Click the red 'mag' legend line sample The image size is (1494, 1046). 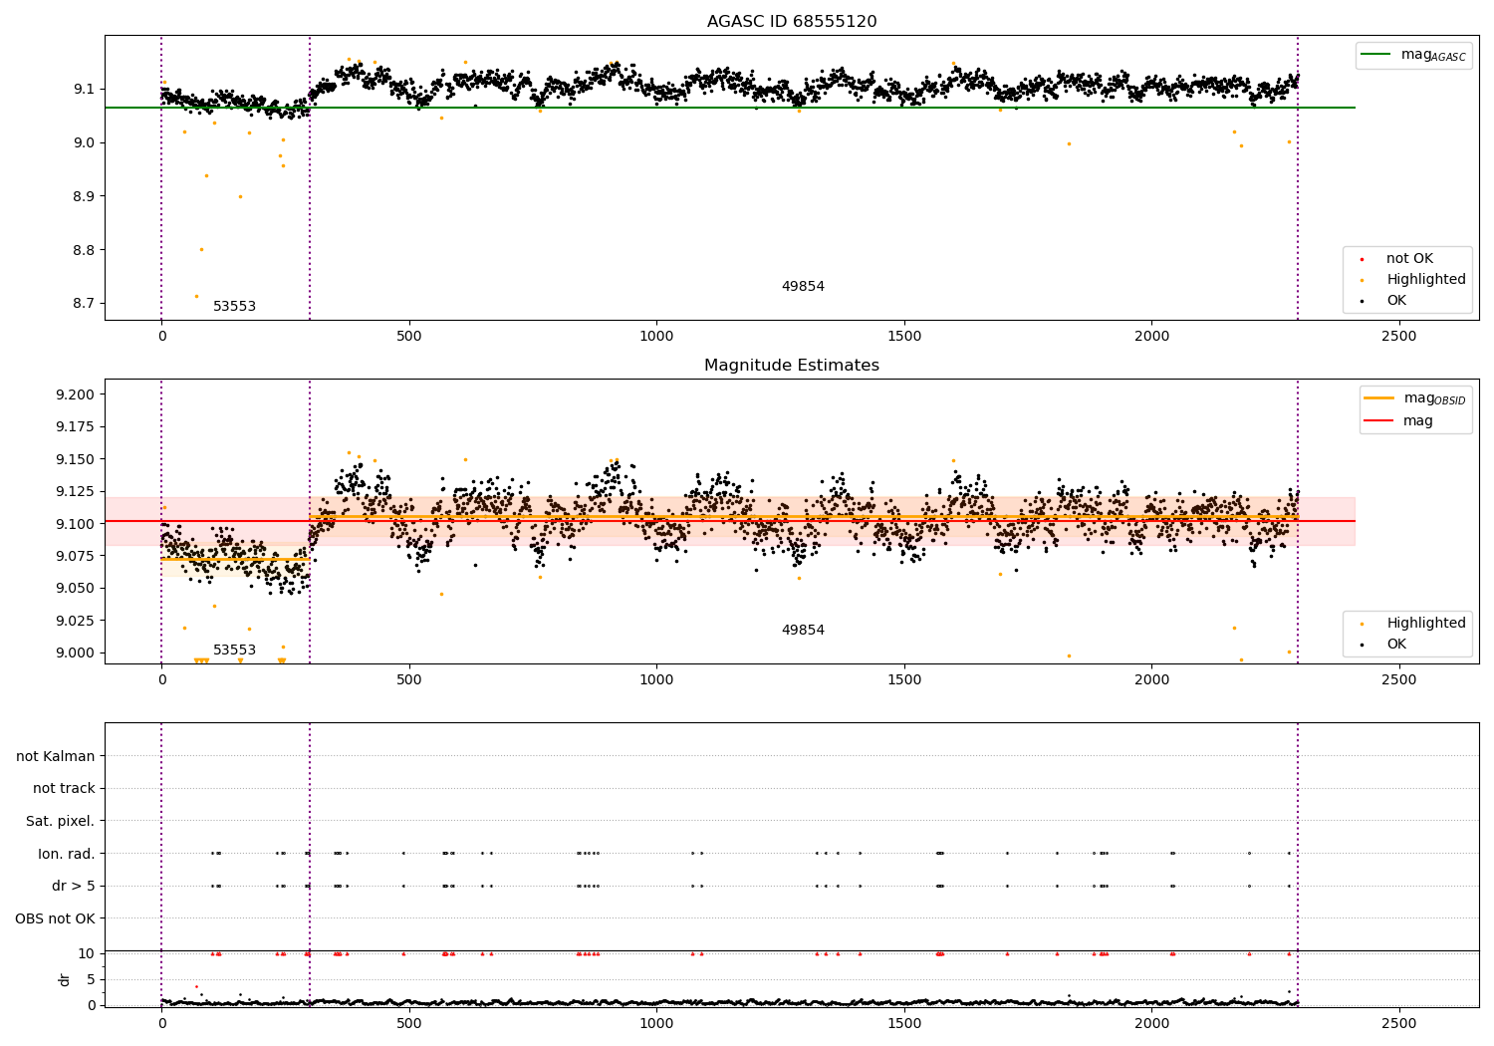(x=1379, y=421)
